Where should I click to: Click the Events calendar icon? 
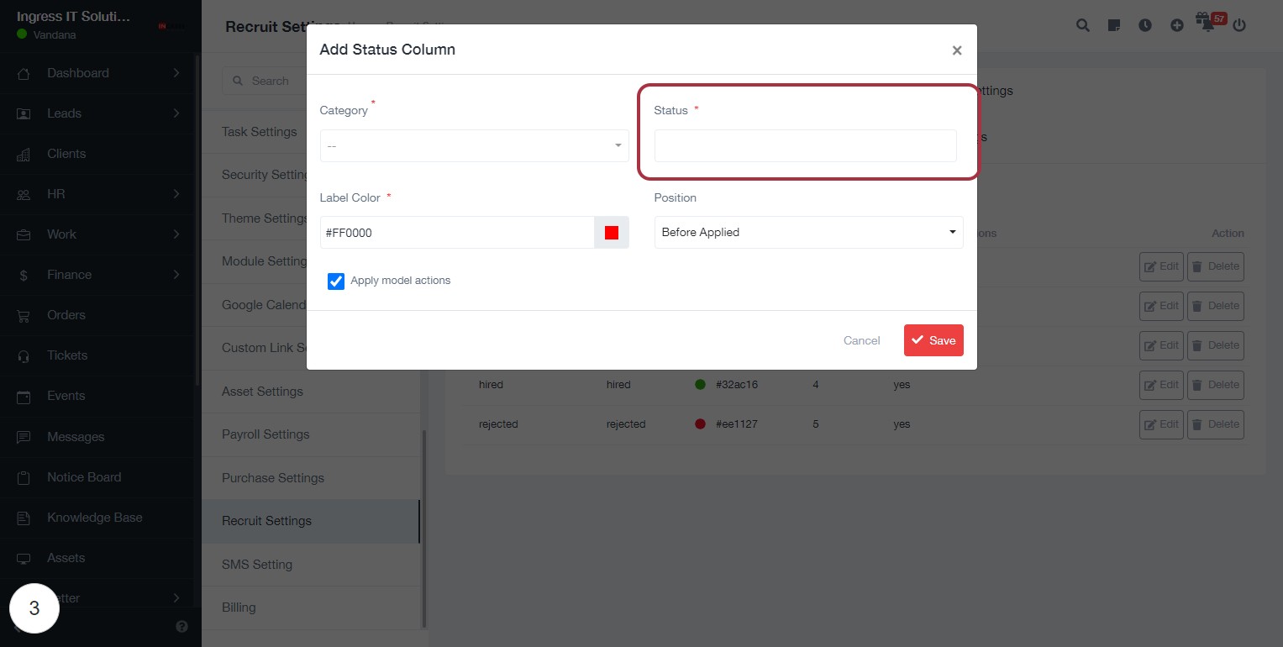click(24, 396)
